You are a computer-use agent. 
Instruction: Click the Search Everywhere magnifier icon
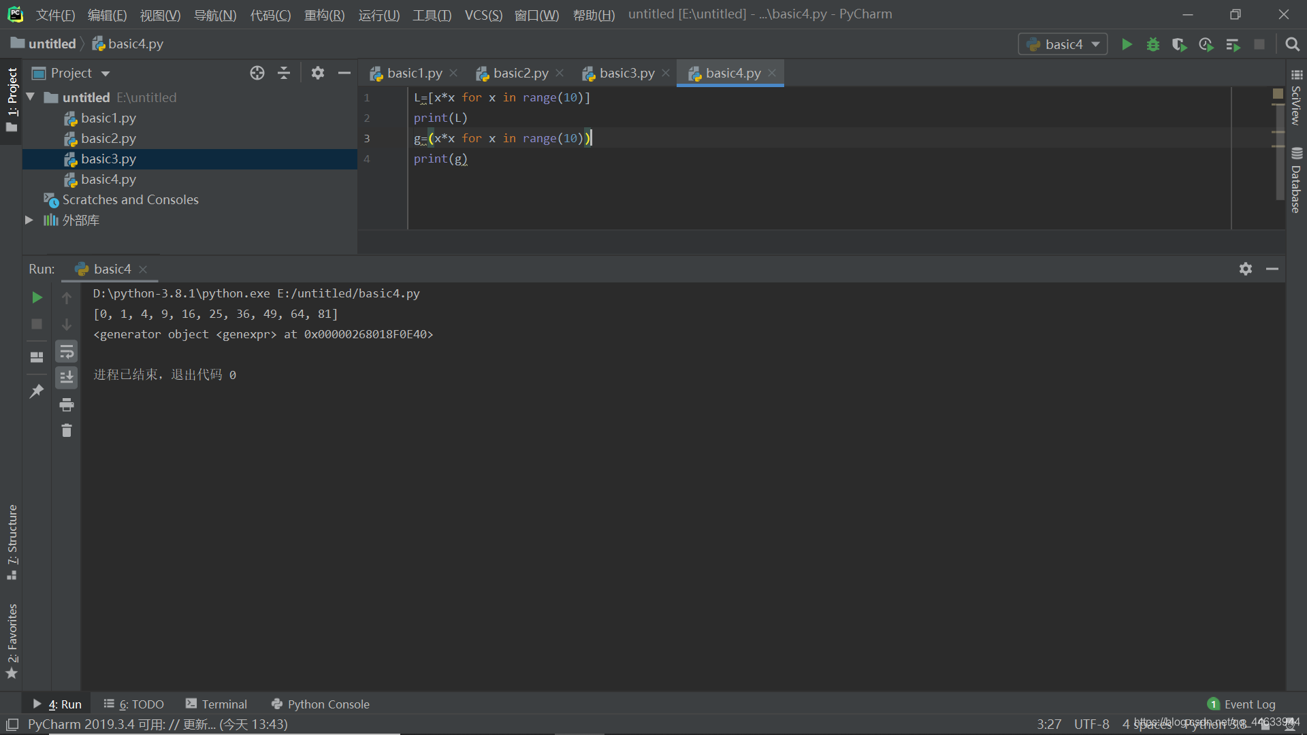click(x=1292, y=44)
